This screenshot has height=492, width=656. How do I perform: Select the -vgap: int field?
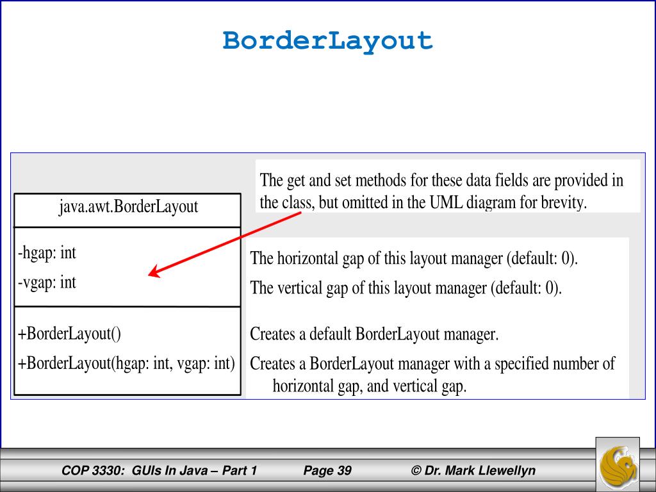[x=47, y=283]
